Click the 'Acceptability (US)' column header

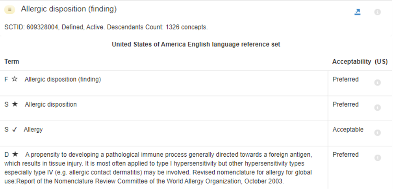click(x=360, y=61)
